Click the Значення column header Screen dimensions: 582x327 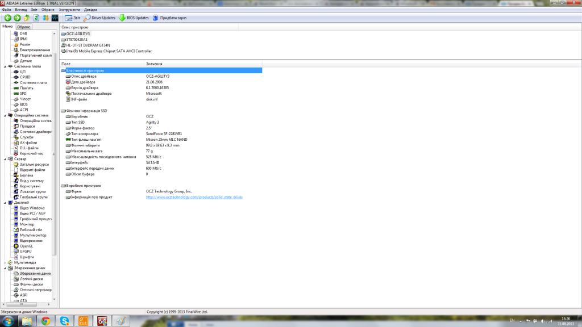[154, 64]
